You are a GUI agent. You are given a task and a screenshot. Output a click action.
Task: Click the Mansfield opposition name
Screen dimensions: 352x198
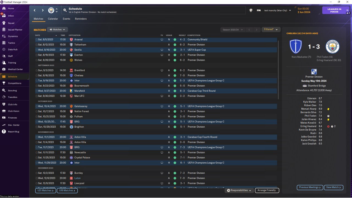click(x=80, y=91)
